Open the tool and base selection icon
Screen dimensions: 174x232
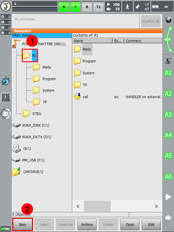(142, 7)
